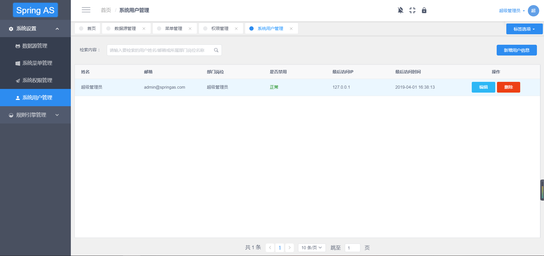Click the 超 avatar in the top right
Screen dimensions: 544x256
(x=533, y=10)
